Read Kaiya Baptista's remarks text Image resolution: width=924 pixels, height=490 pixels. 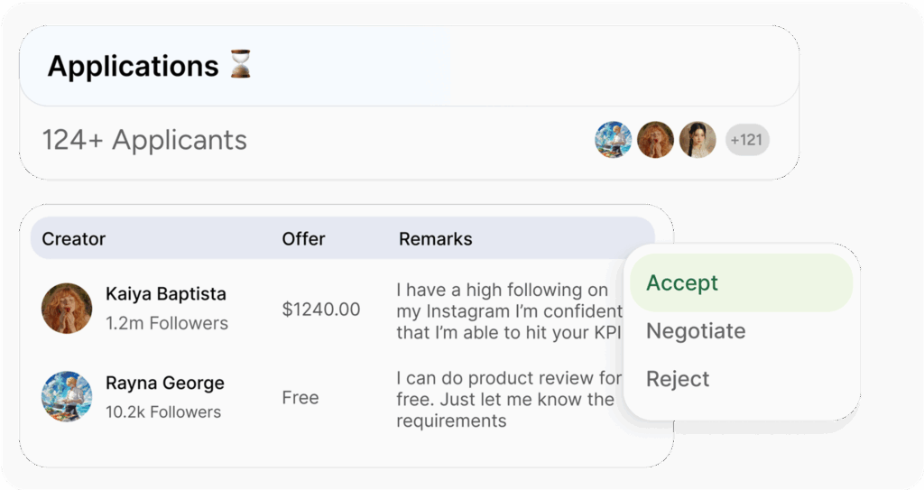[x=510, y=310]
